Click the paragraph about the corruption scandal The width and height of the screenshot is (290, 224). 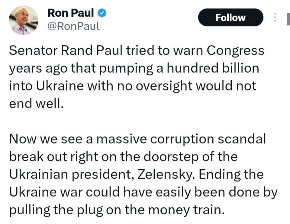click(x=139, y=174)
